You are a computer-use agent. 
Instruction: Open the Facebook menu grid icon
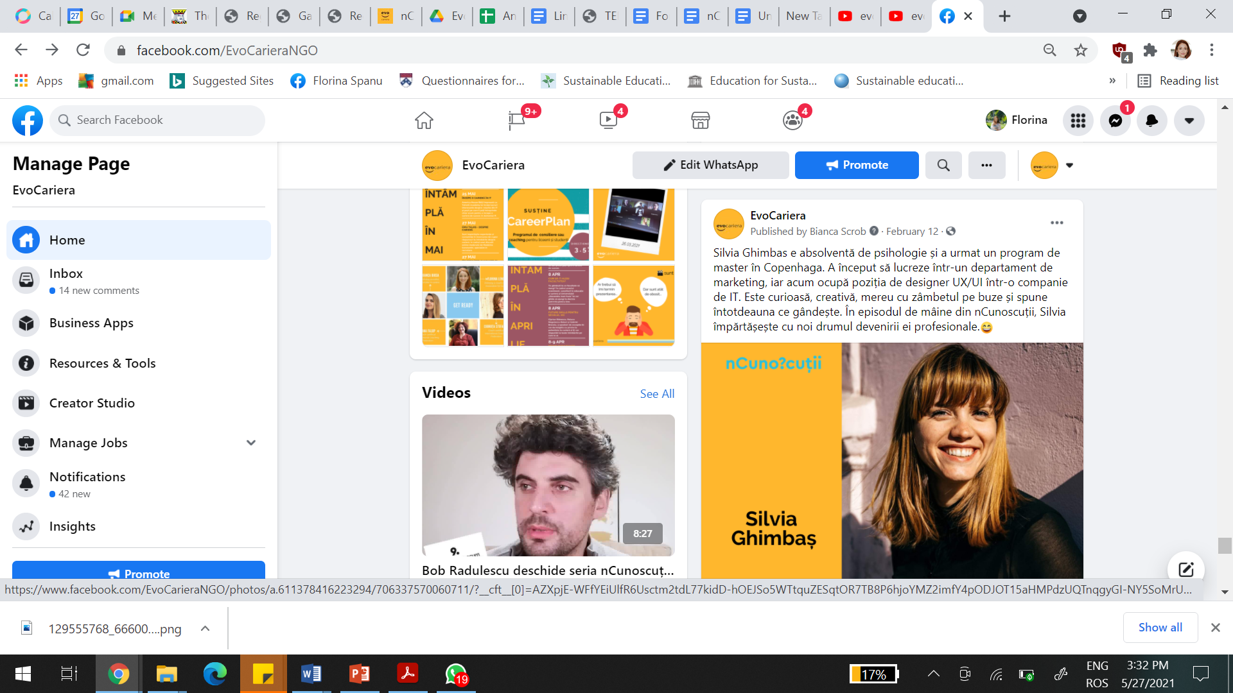tap(1078, 120)
